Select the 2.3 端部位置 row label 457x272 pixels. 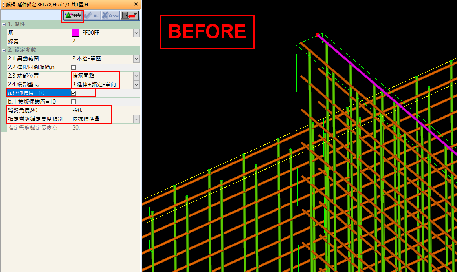(23, 76)
